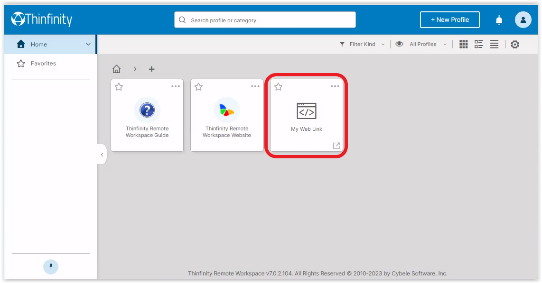The image size is (542, 283).
Task: Open the Filter Kind dropdown
Action: point(362,44)
